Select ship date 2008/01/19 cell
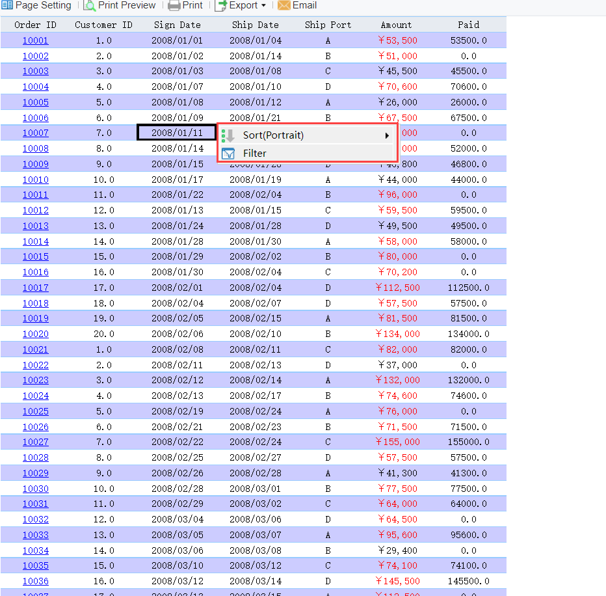 [256, 180]
